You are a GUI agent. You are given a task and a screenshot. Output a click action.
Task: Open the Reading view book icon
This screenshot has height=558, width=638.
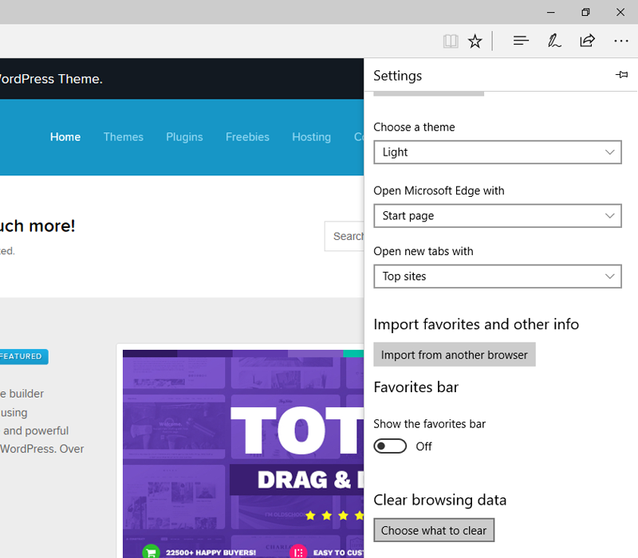(x=451, y=41)
